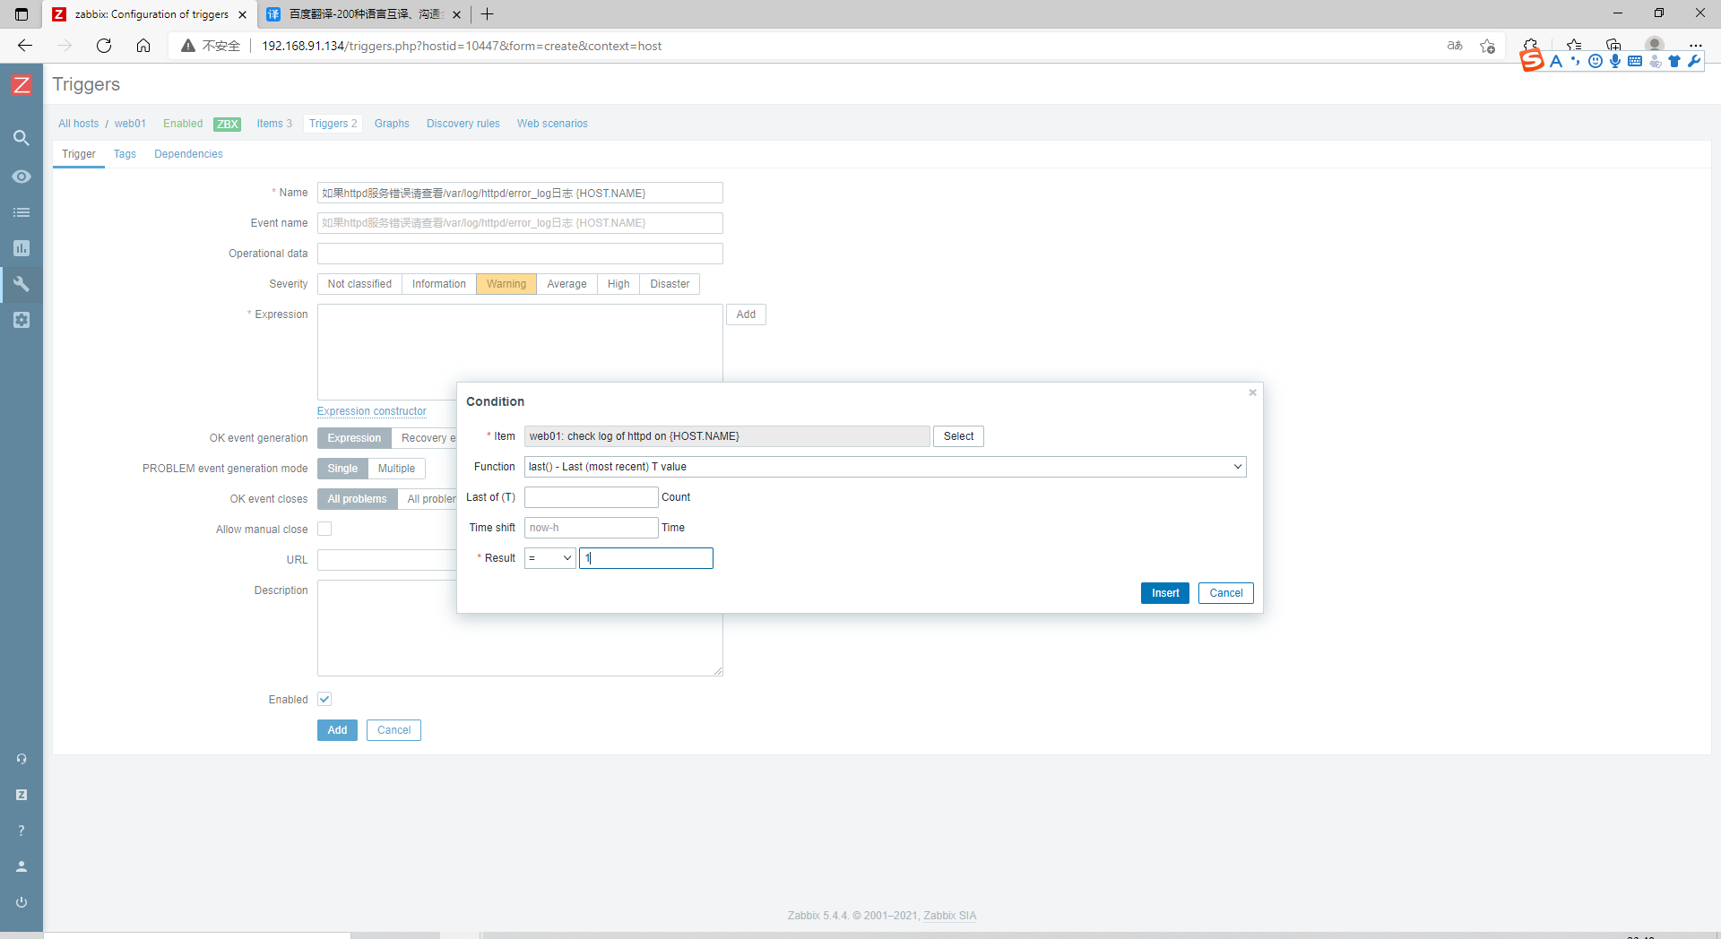Click the blue Add trigger button
Screen dimensions: 1721x939
[337, 730]
